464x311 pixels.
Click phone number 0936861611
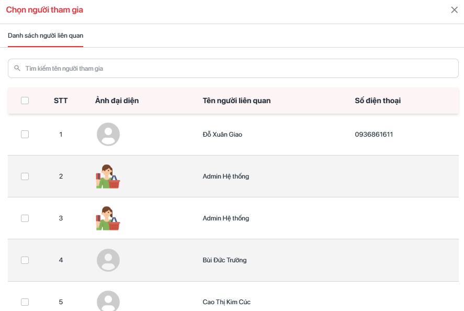(x=374, y=135)
